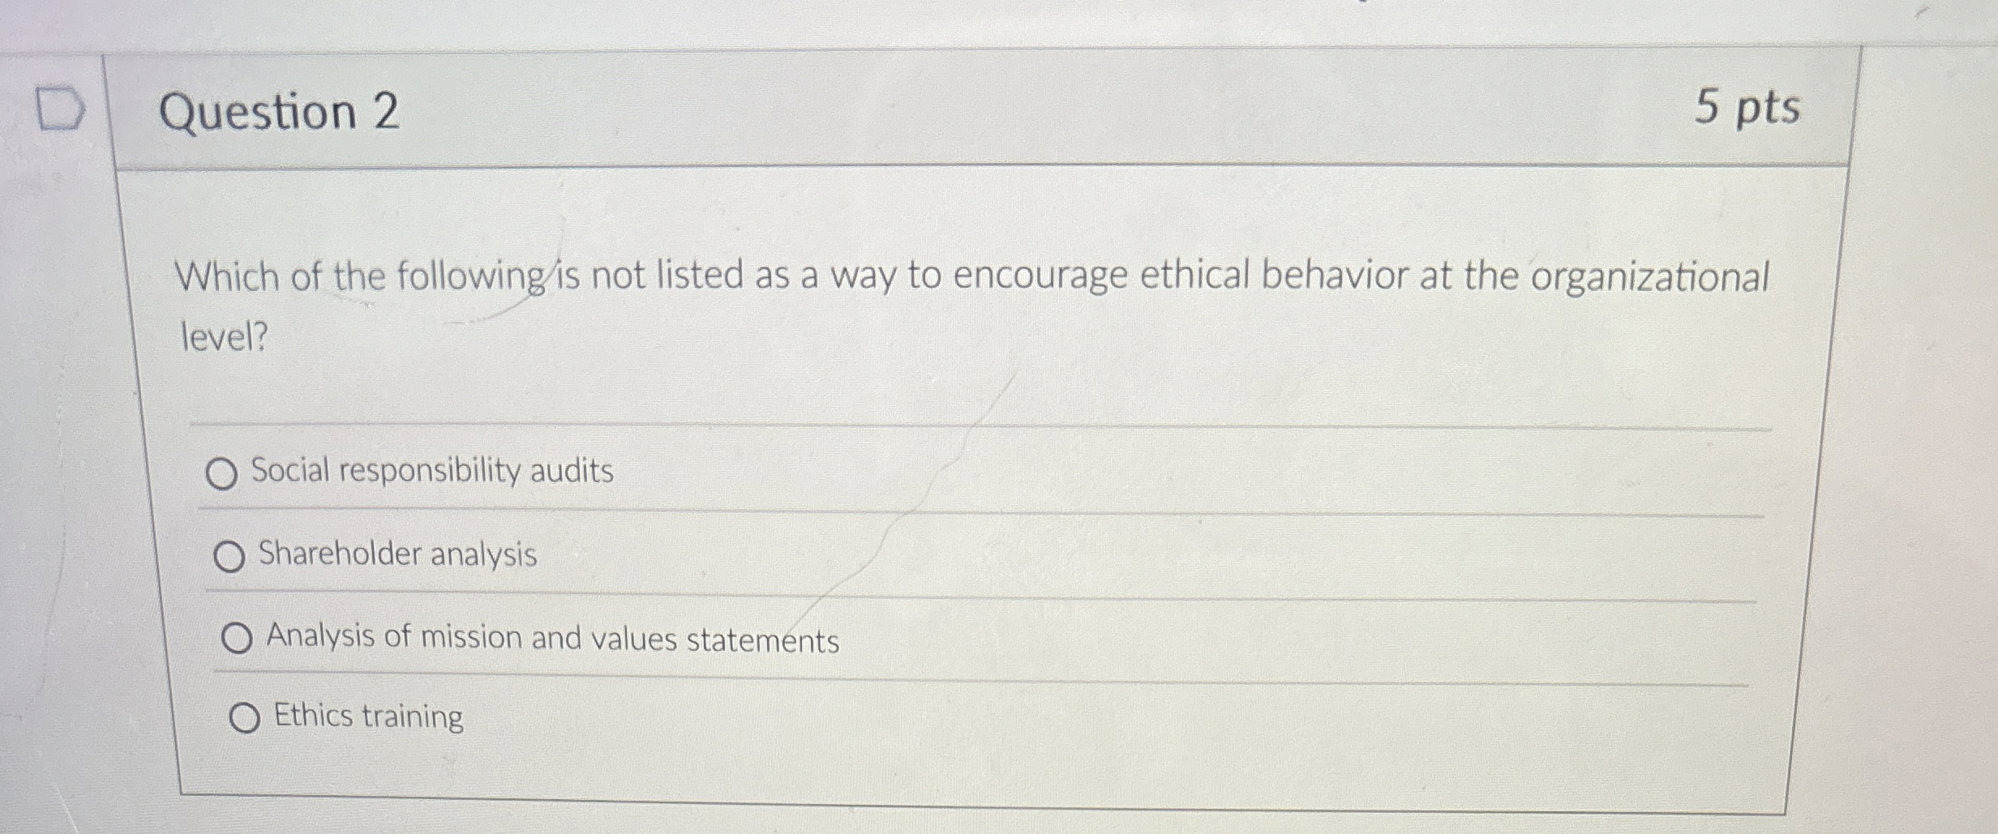Click the Ethics training answer label
The width and height of the screenshot is (1998, 834).
coord(367,717)
